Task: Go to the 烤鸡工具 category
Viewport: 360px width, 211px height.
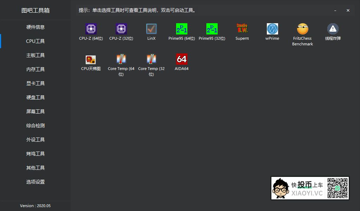Action: pyautogui.click(x=36, y=154)
